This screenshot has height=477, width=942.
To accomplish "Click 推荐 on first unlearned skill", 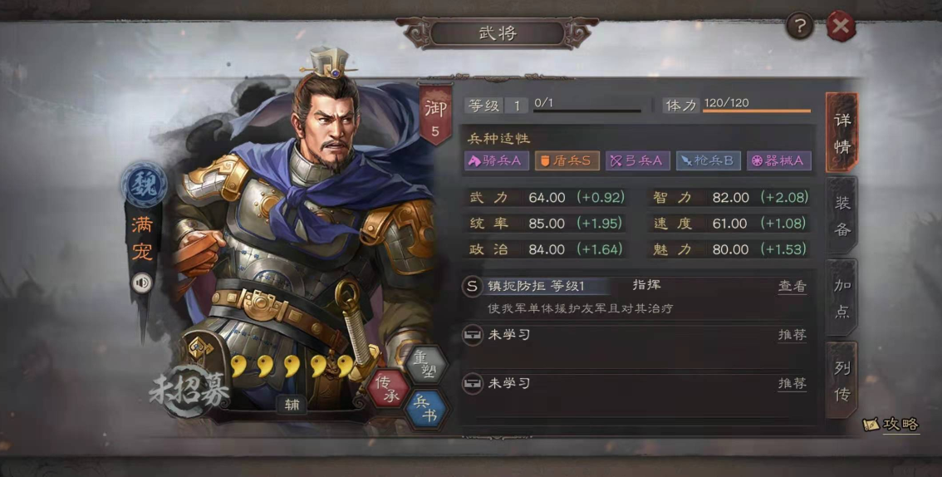I will (x=792, y=335).
